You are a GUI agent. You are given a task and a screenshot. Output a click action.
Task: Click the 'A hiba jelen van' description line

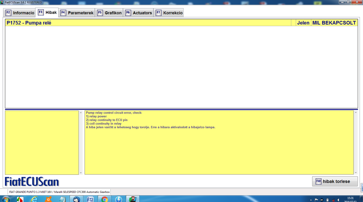click(151, 127)
